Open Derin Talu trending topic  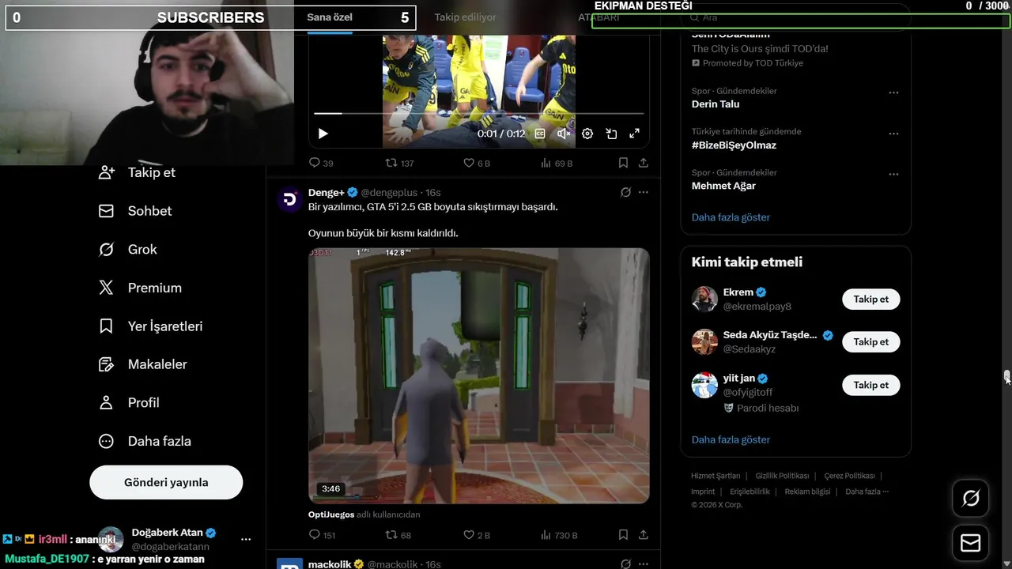pyautogui.click(x=716, y=104)
